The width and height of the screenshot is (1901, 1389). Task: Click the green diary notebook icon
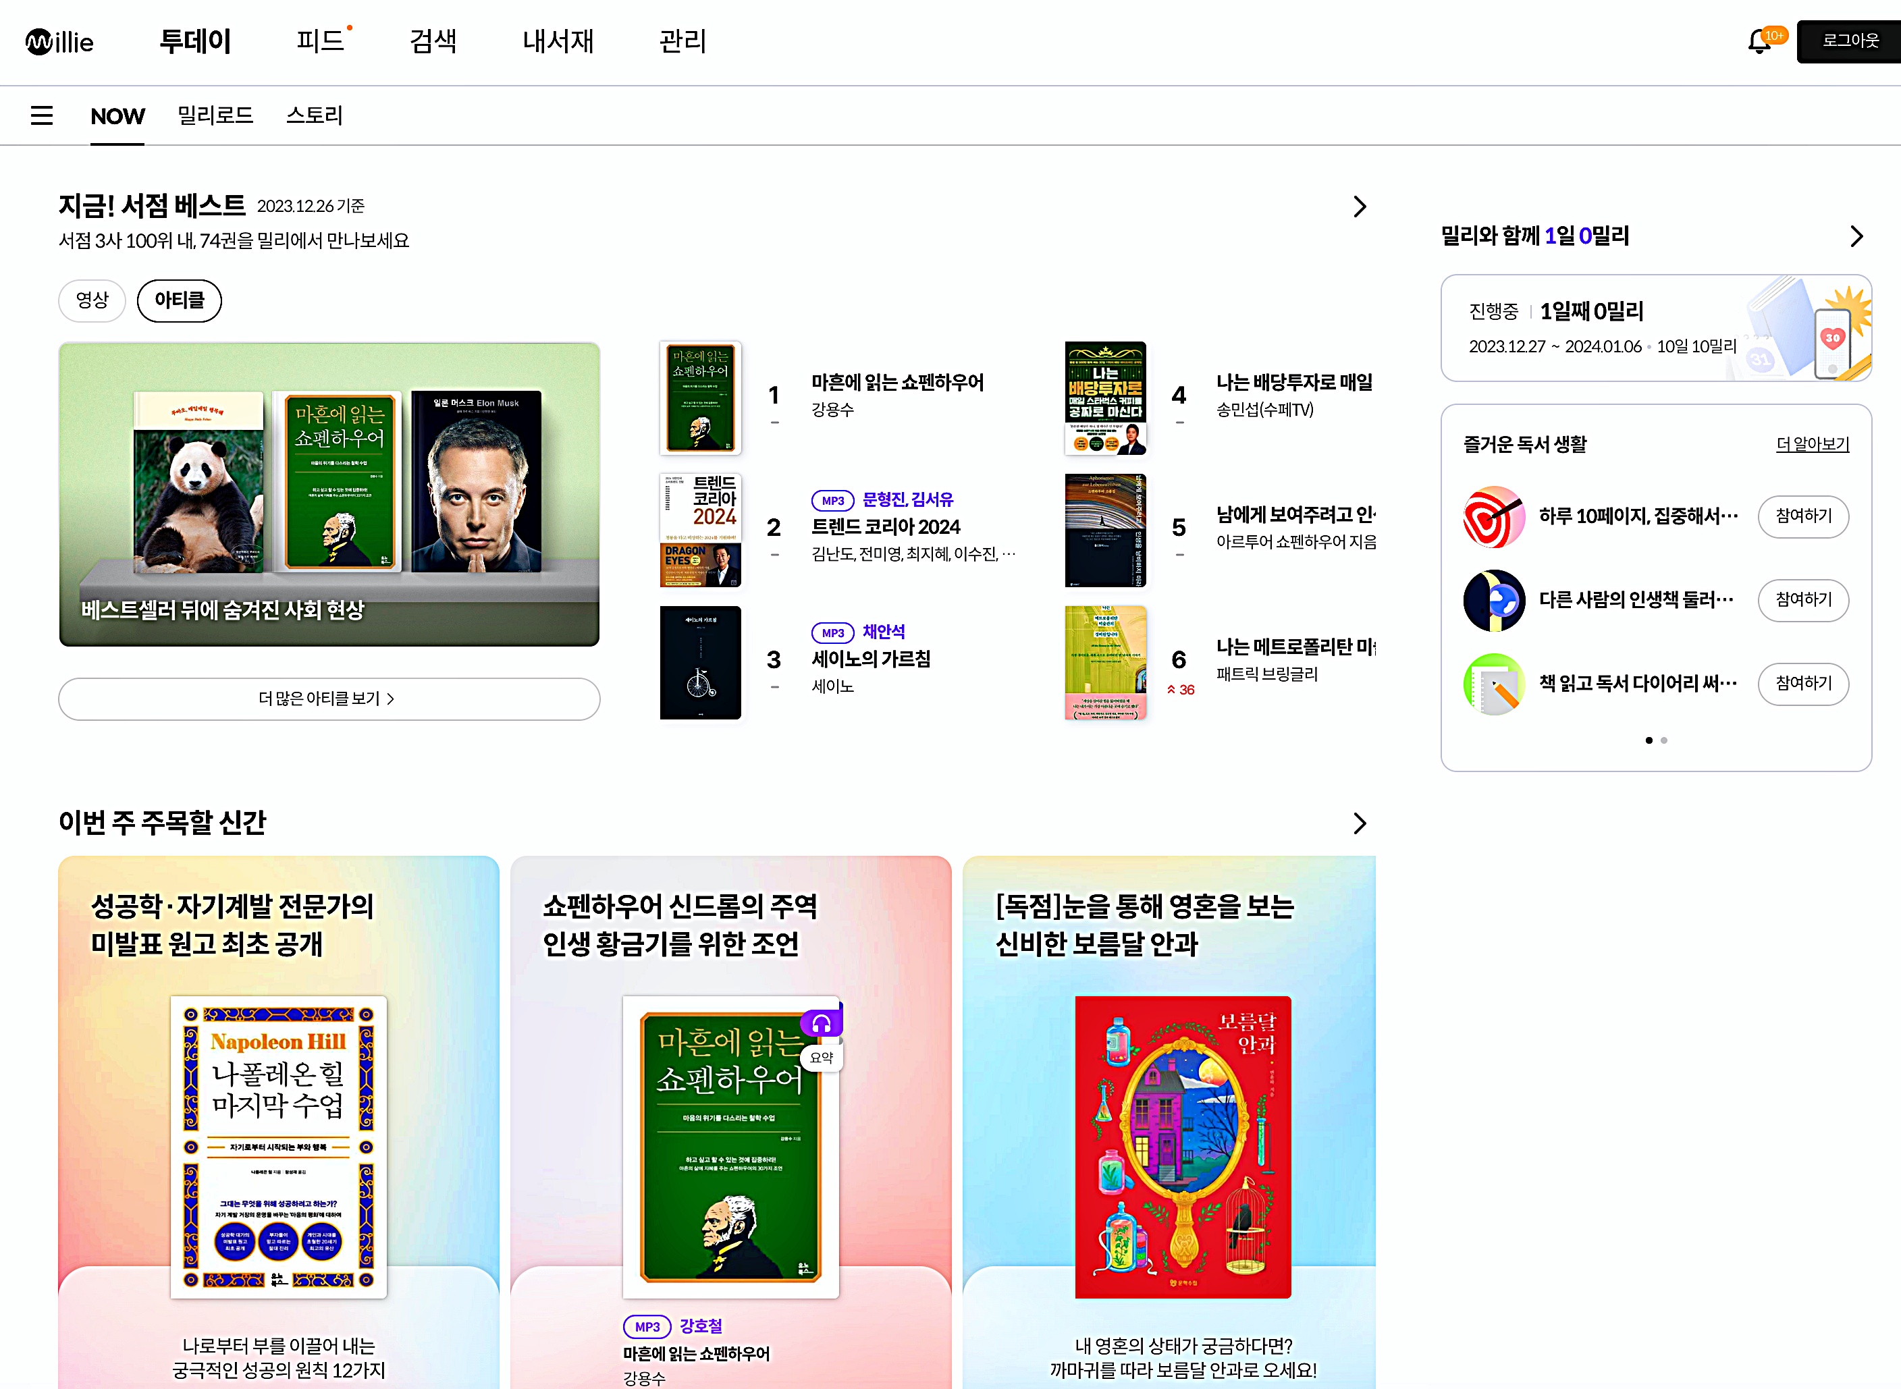(x=1493, y=684)
